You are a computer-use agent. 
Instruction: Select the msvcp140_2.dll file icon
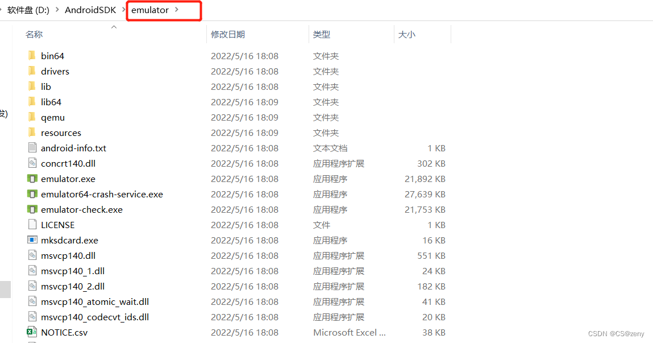click(32, 286)
